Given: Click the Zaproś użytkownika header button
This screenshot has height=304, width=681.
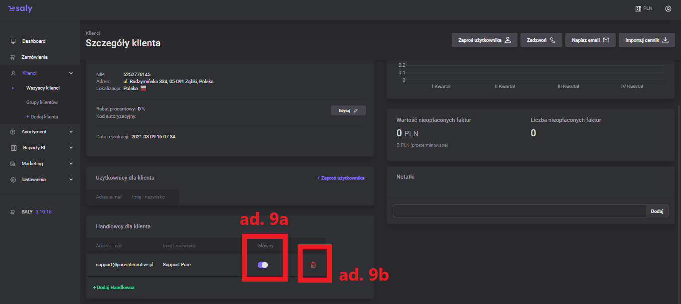Looking at the screenshot, I should [484, 40].
